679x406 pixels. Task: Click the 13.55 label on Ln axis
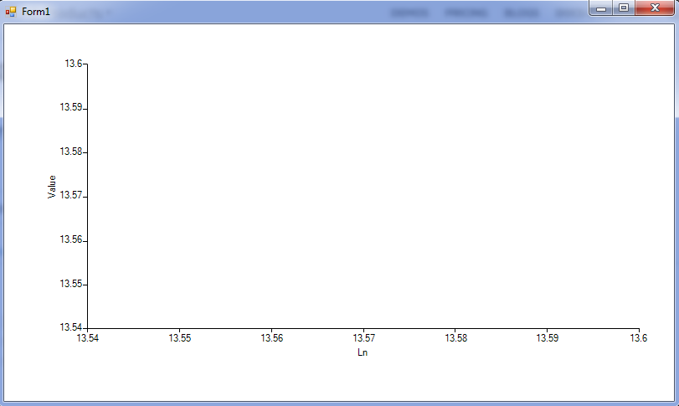click(x=180, y=338)
